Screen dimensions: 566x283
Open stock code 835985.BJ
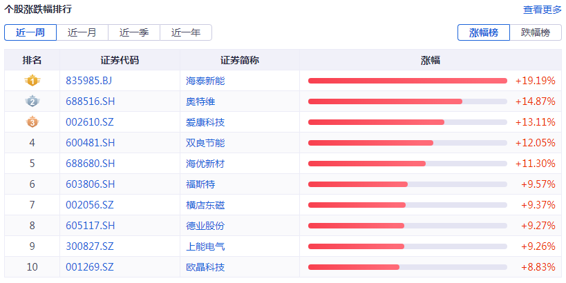[x=88, y=81]
